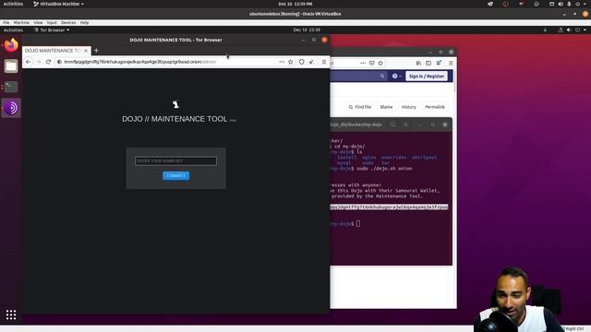Open the Tor Browser security level shield

302,62
